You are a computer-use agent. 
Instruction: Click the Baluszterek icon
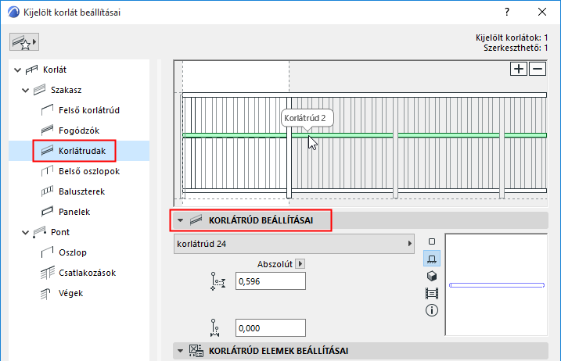[47, 191]
